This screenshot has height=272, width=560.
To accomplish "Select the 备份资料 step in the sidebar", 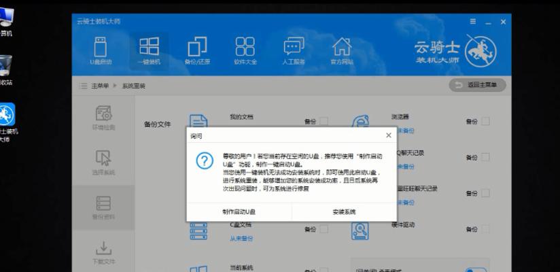I will pos(103,207).
